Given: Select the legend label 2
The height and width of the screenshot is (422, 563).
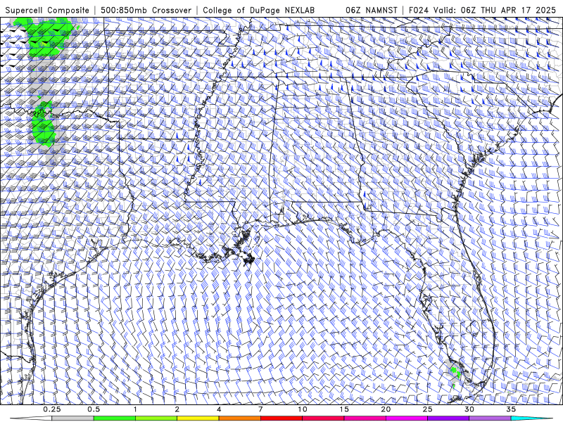Looking at the screenshot, I should 177,409.
